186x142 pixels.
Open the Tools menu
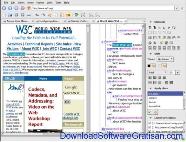coord(58,3)
